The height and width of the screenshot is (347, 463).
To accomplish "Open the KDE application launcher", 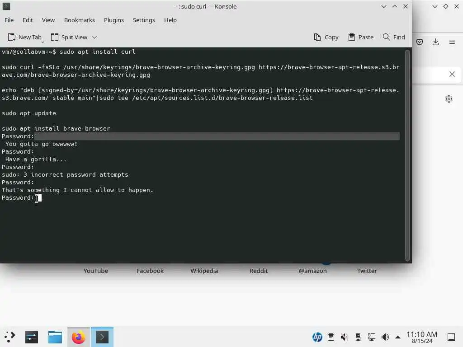I will click(x=10, y=337).
